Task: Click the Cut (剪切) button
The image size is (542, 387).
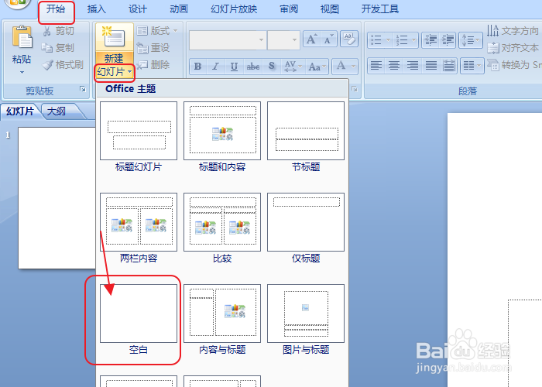Action: click(58, 31)
